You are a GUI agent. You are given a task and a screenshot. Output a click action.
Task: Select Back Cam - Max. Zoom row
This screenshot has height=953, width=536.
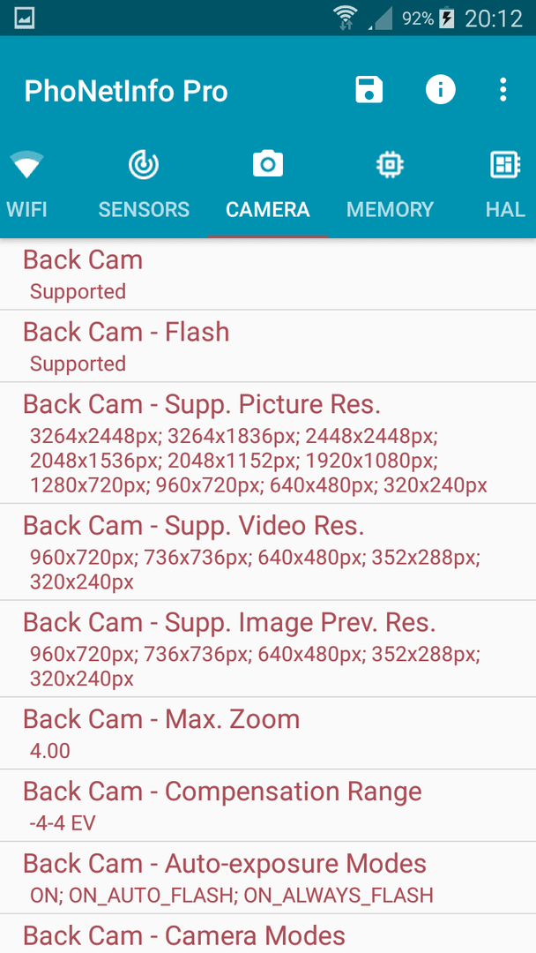268,733
